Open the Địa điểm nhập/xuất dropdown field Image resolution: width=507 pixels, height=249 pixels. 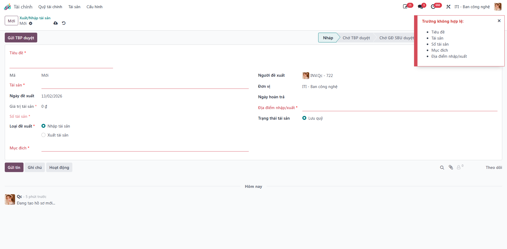pyautogui.click(x=400, y=108)
